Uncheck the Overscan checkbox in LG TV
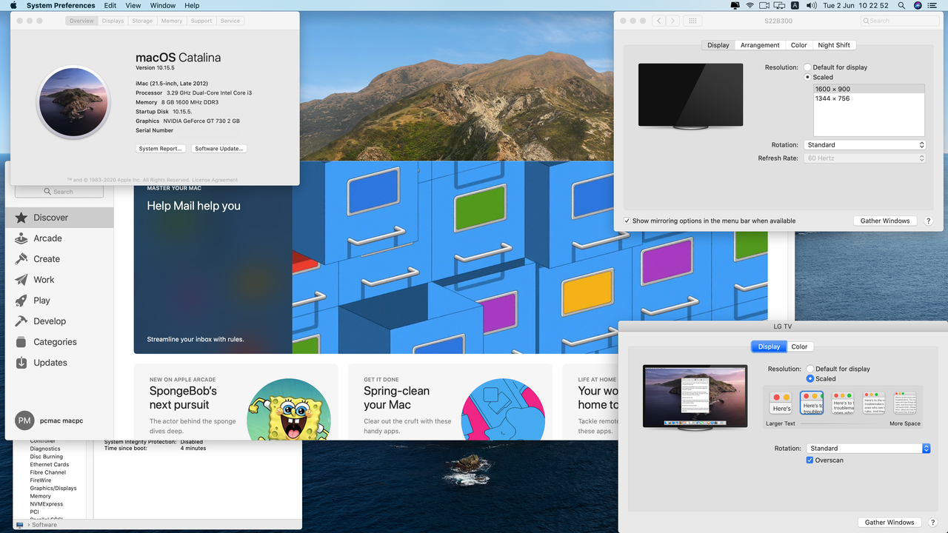Image resolution: width=948 pixels, height=533 pixels. coord(810,460)
